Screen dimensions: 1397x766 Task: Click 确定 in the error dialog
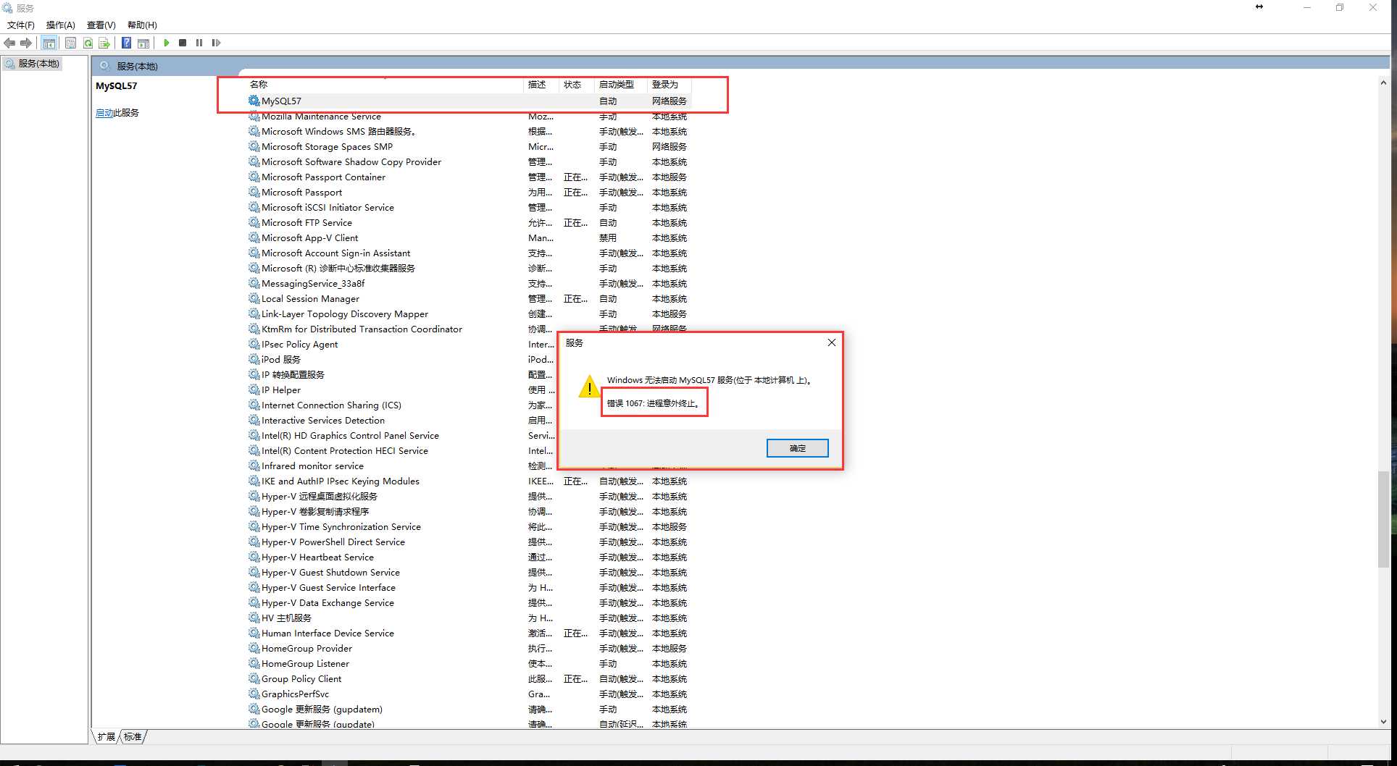click(x=797, y=448)
